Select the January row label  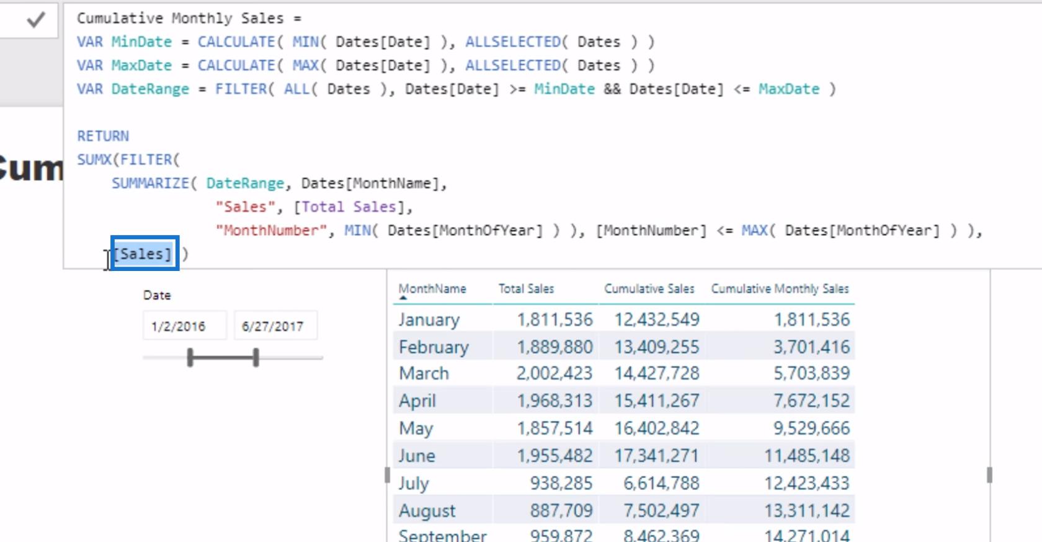429,319
